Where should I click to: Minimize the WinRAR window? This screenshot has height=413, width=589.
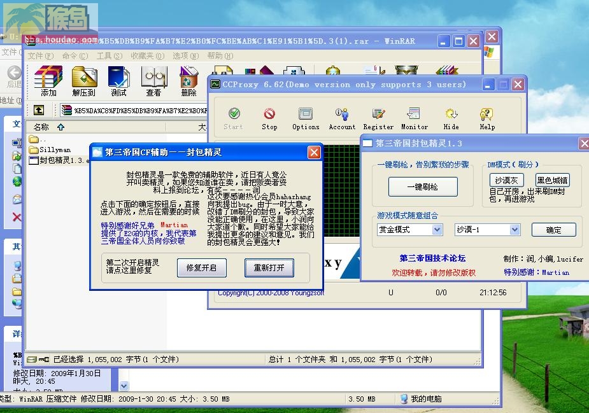pos(444,41)
